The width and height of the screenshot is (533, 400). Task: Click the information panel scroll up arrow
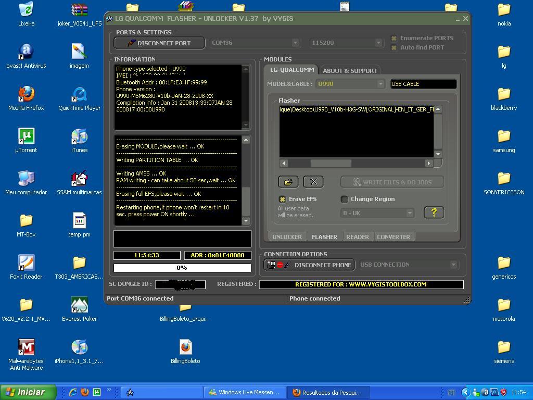tap(246, 69)
